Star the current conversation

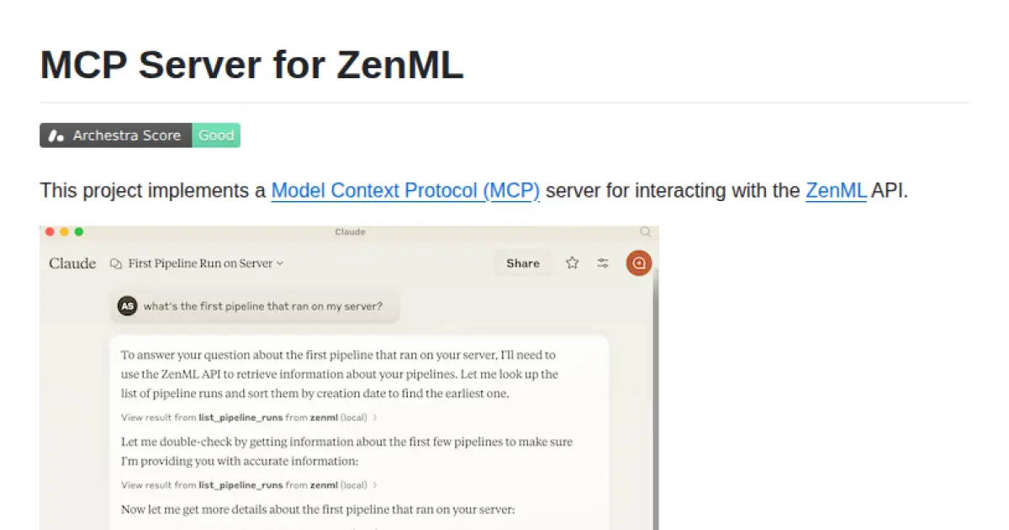[572, 262]
